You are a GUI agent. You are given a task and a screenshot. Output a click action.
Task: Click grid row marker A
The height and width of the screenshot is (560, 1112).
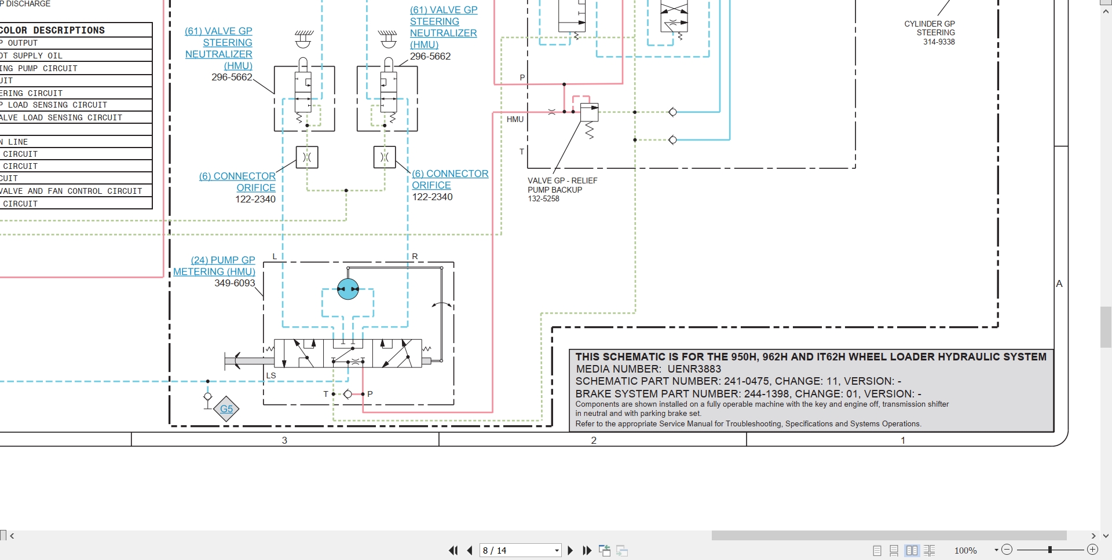[x=1059, y=283]
